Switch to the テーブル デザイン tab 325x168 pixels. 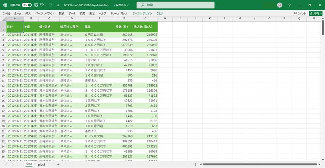[x=142, y=13]
